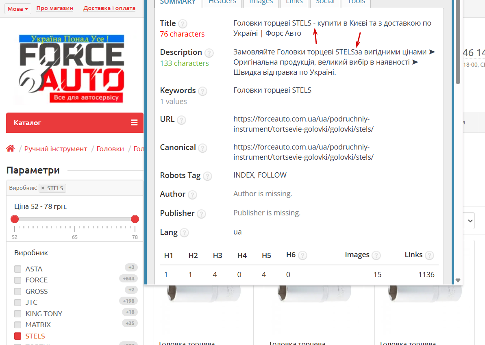Click the Canonical URL link
This screenshot has width=485, height=345.
[303, 152]
